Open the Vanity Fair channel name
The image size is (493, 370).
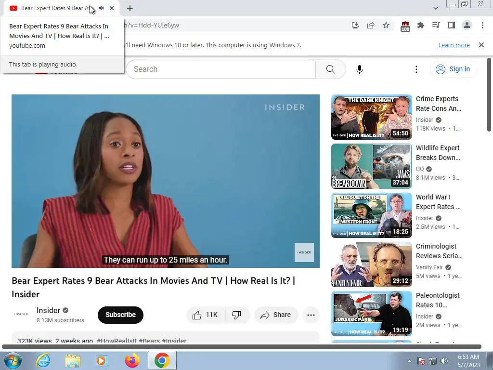coord(429,267)
